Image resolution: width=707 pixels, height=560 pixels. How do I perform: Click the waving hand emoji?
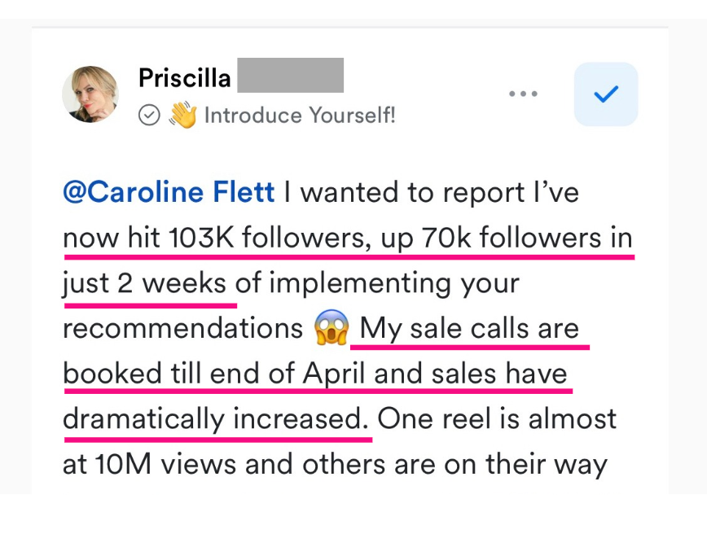pyautogui.click(x=182, y=116)
